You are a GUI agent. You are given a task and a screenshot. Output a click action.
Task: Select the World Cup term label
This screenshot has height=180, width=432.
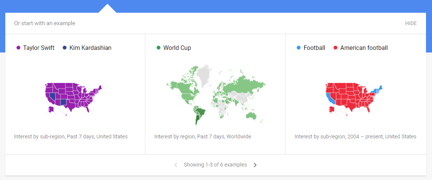[177, 48]
